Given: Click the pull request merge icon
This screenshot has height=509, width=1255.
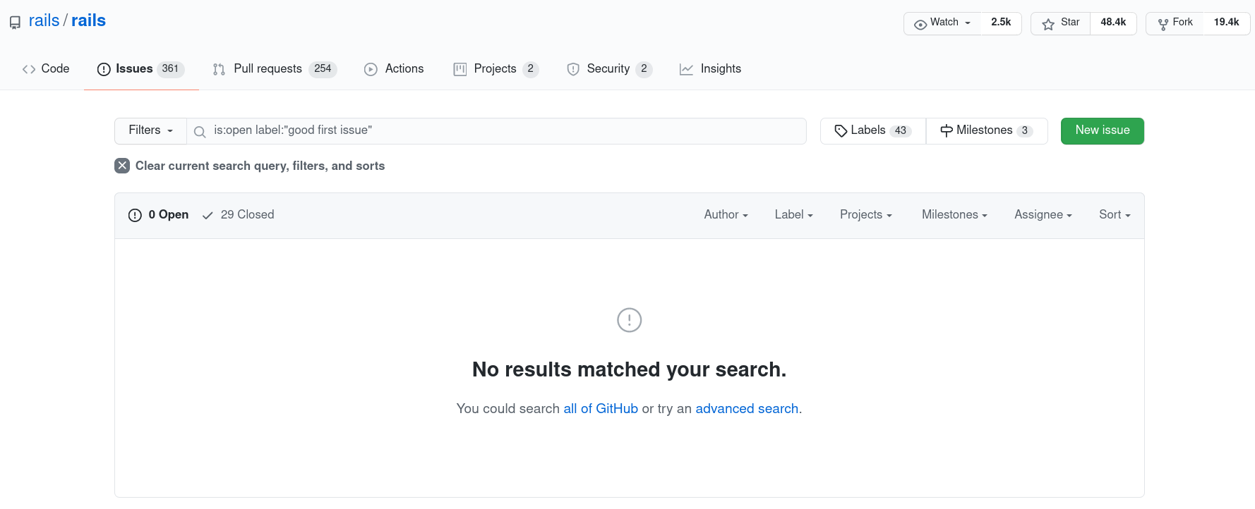Looking at the screenshot, I should click(219, 69).
